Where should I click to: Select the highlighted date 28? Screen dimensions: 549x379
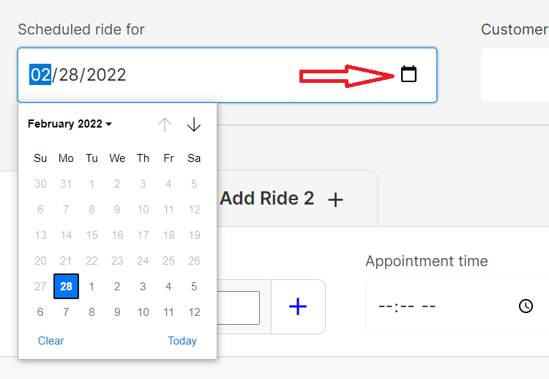click(x=66, y=287)
